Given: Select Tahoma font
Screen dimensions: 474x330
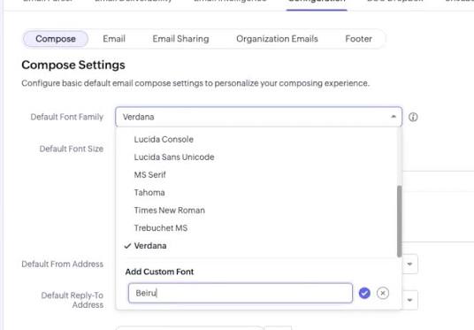Looking at the screenshot, I should pos(149,193).
